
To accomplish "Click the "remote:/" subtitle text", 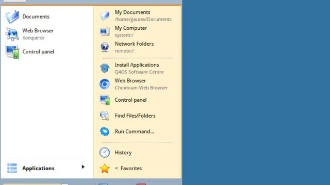I will point(124,51).
